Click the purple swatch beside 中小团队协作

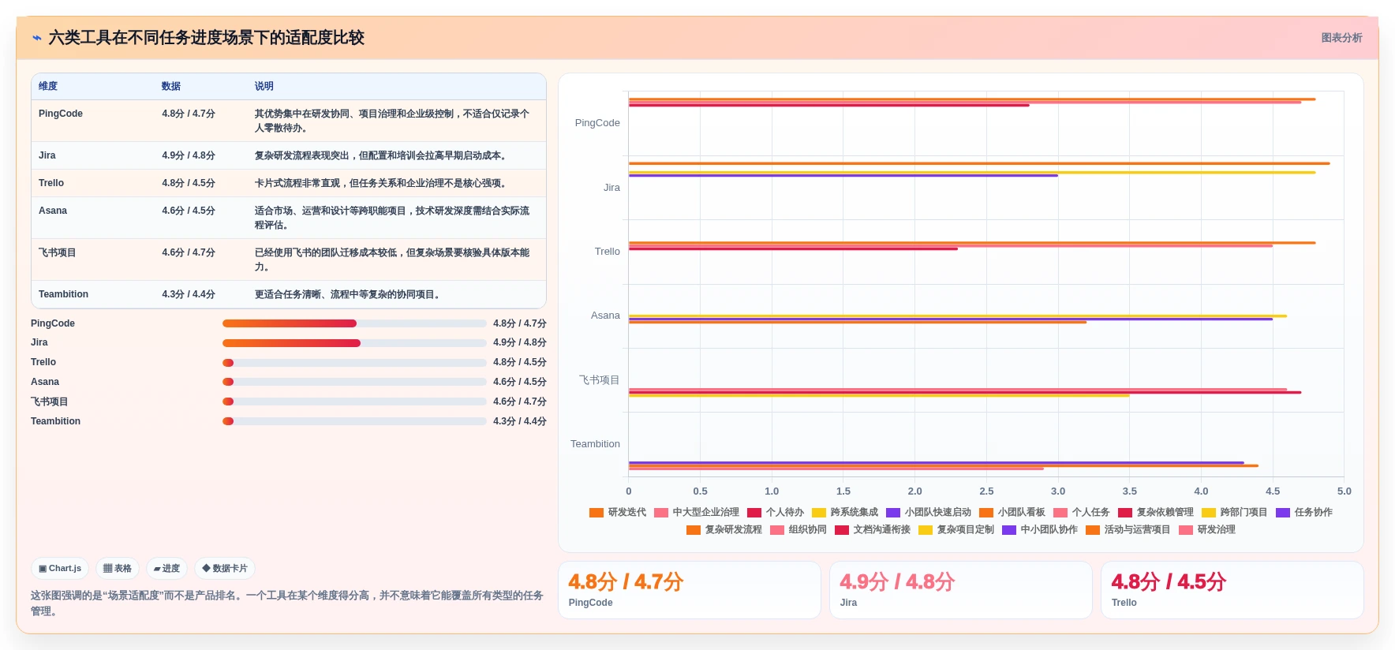tap(1009, 530)
